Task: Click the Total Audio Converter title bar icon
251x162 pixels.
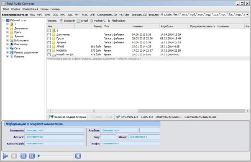Action: (4, 3)
